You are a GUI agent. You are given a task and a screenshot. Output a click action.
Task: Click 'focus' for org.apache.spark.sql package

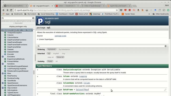point(29,30)
